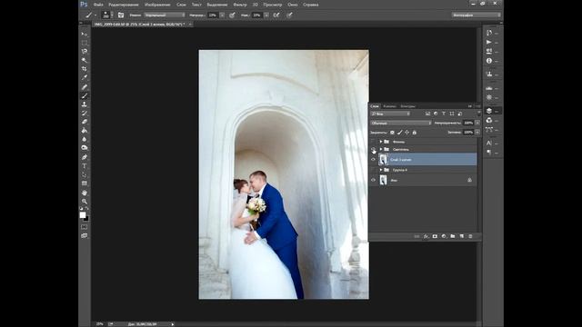Open the layer blend mode dropdown
582x327 pixels.
pyautogui.click(x=401, y=123)
